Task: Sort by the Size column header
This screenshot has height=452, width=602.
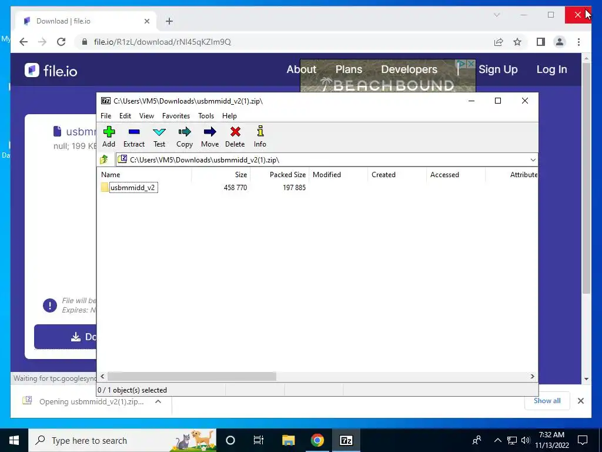Action: click(221, 174)
